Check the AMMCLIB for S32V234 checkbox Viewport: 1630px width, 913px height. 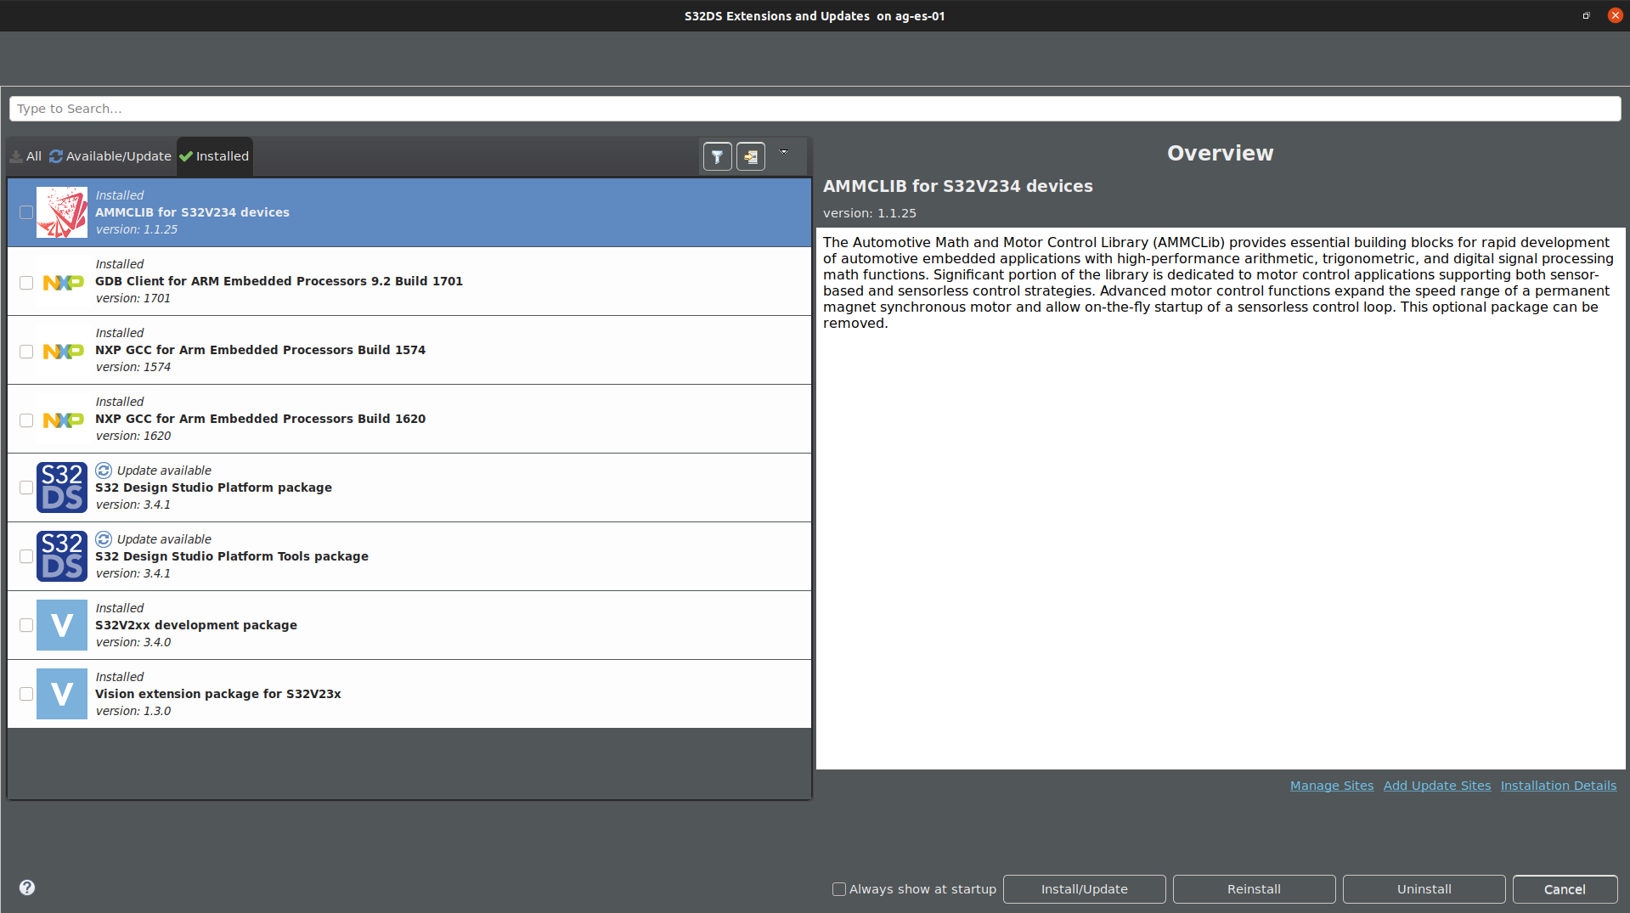pyautogui.click(x=26, y=212)
